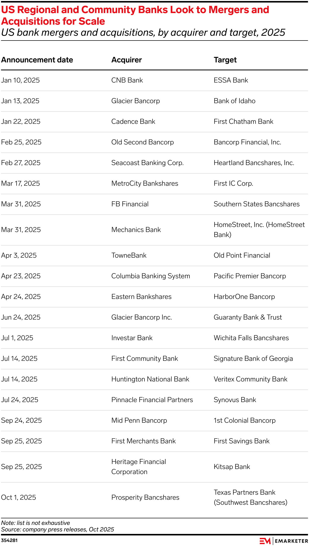
Task: Select the Target column header
Action: [225, 60]
